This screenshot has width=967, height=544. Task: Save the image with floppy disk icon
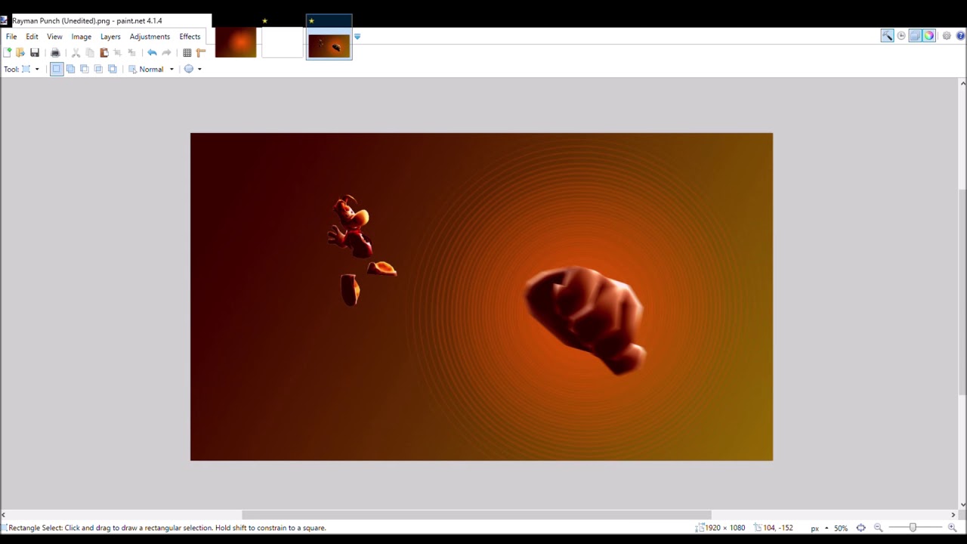[35, 53]
